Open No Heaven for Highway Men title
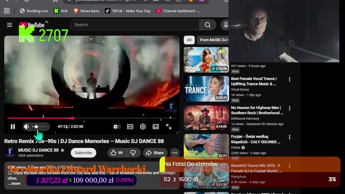Image resolution: width=345 pixels, height=194 pixels. (x=257, y=110)
